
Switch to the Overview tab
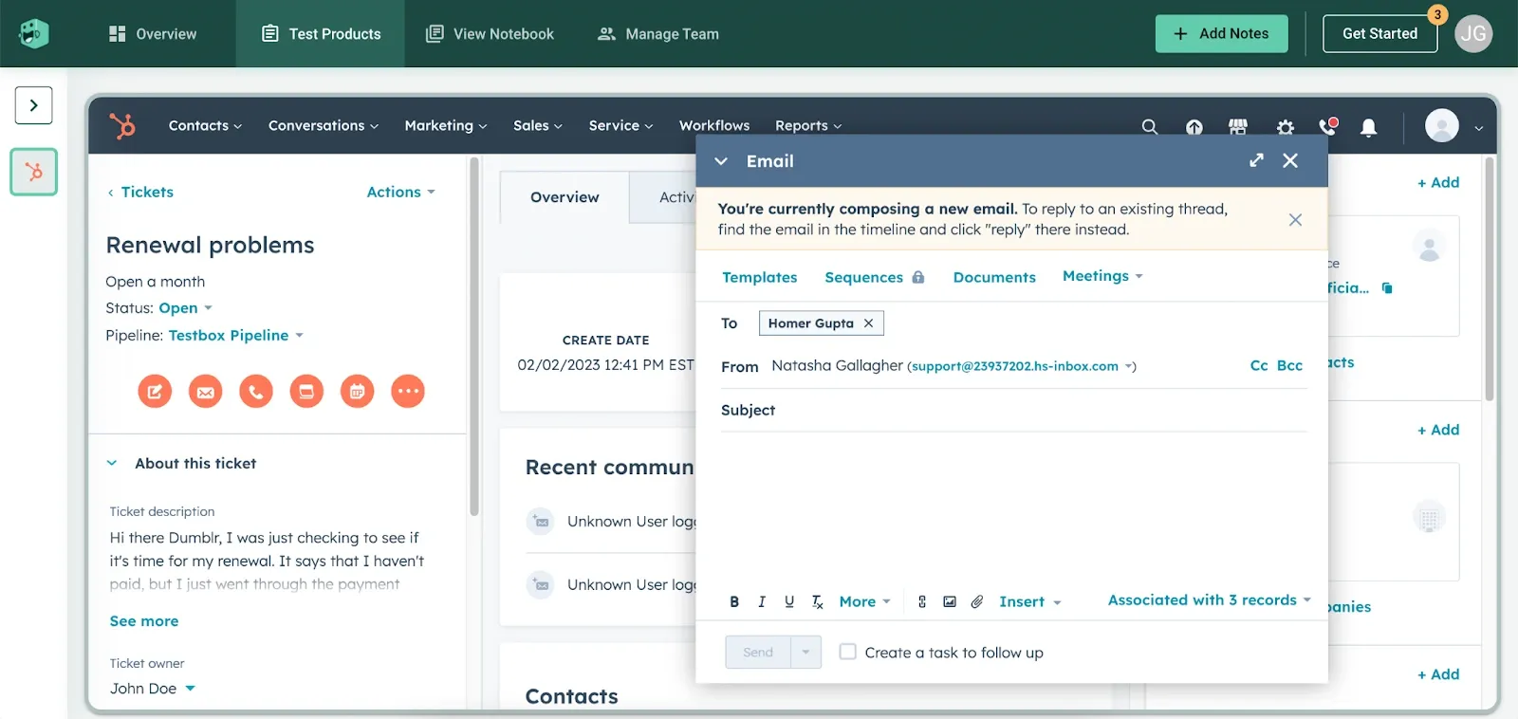565,197
